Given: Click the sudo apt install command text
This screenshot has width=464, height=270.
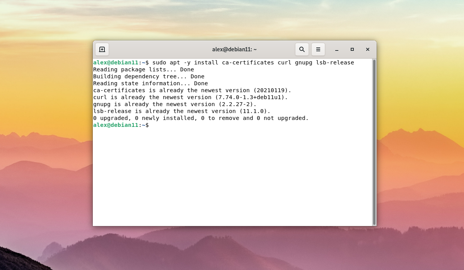Looking at the screenshot, I should [x=253, y=62].
